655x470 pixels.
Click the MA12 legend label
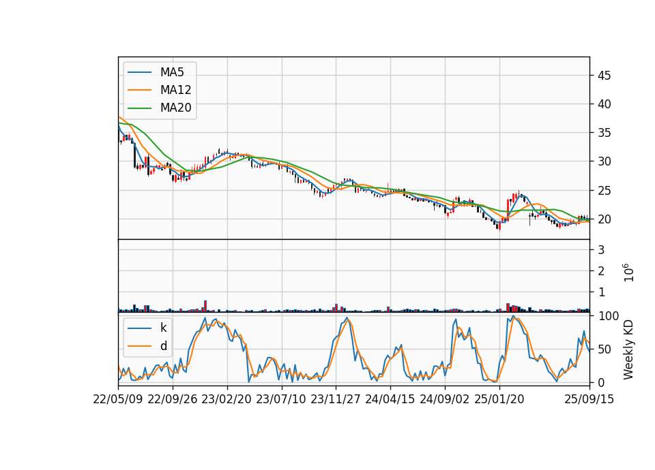(x=175, y=90)
